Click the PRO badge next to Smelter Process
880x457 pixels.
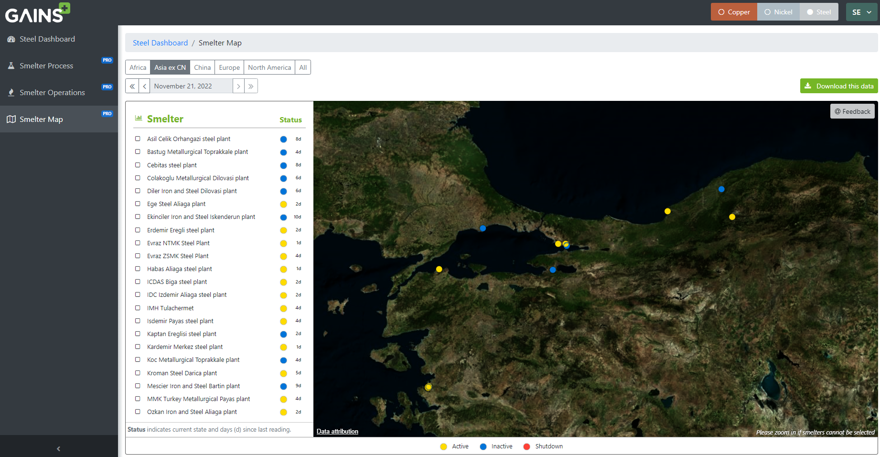click(107, 60)
